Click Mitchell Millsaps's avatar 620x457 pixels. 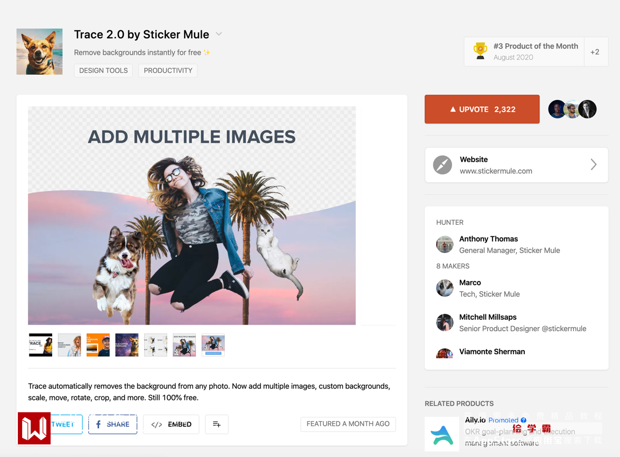445,322
